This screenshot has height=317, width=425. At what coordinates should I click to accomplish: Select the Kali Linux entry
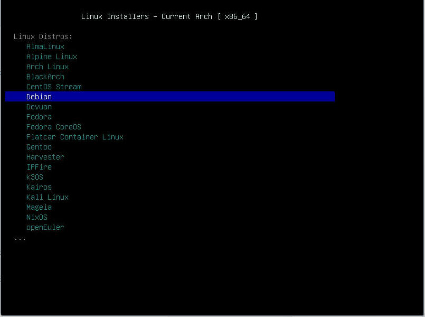(x=48, y=197)
